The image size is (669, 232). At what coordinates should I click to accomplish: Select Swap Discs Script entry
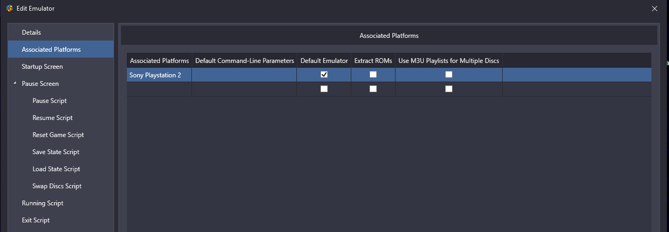coord(57,186)
